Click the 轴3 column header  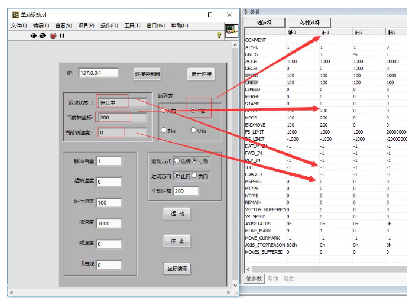(396, 32)
